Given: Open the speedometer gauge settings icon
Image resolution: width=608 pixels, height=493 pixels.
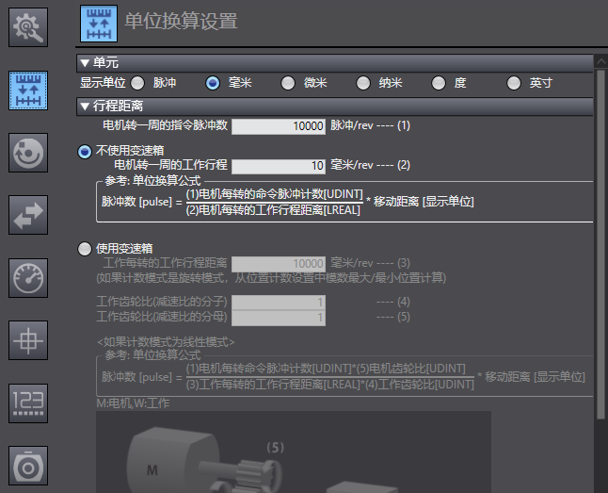Looking at the screenshot, I should pos(28,278).
